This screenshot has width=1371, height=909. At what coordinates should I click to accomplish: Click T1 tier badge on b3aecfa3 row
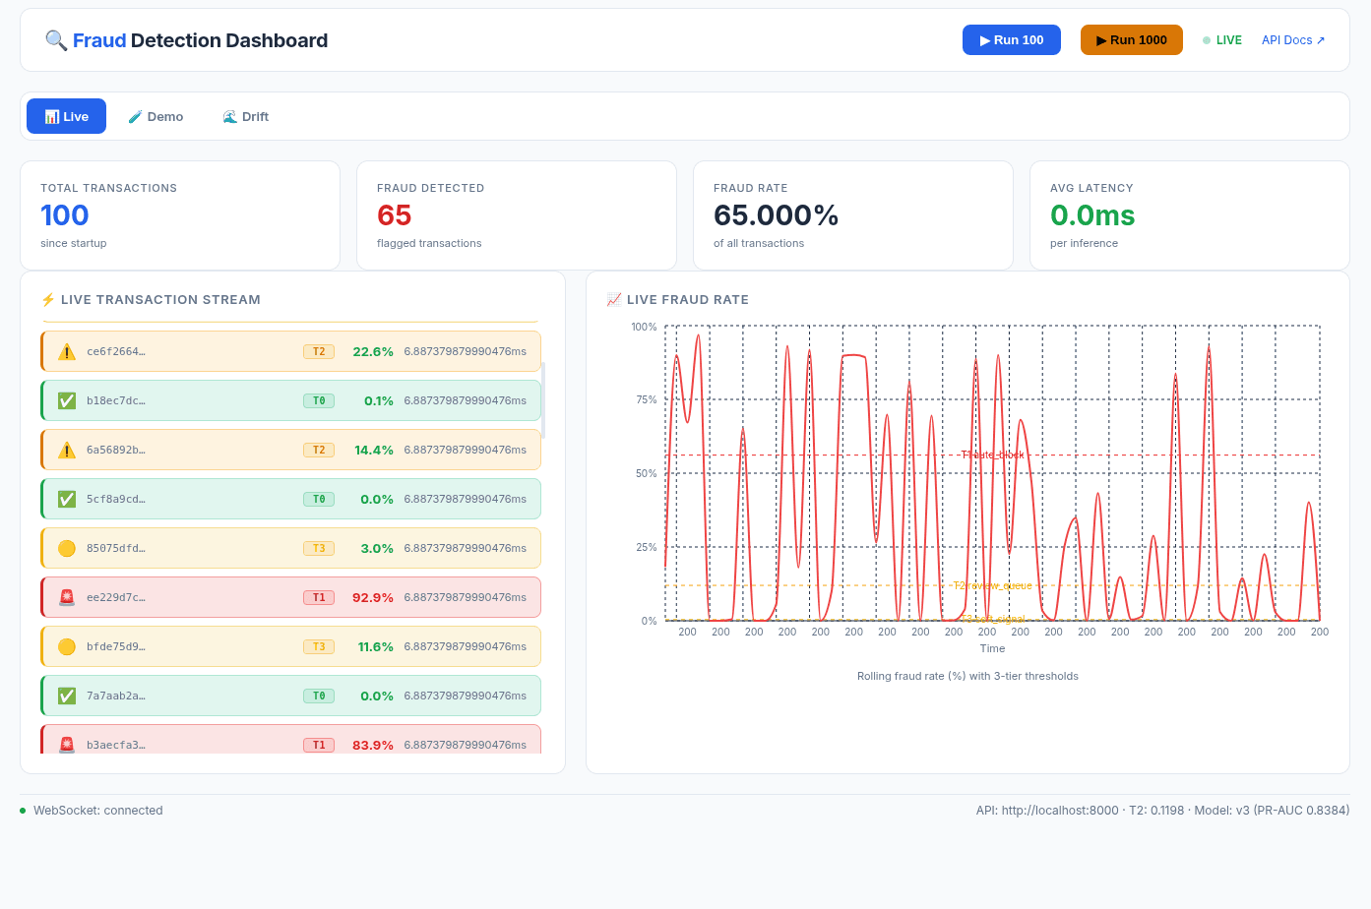tap(319, 745)
